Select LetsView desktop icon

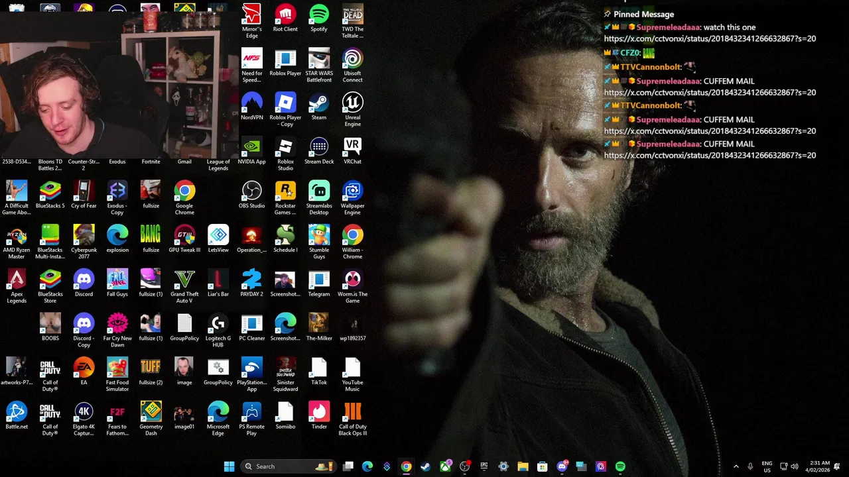click(218, 238)
